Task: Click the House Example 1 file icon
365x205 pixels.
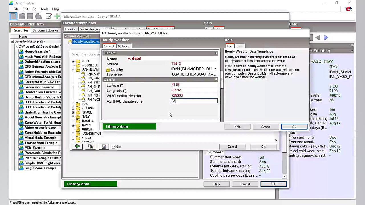Action: tap(21, 52)
